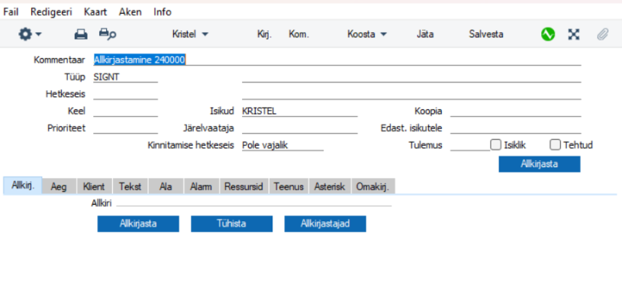The width and height of the screenshot is (622, 281).
Task: Switch to the Allkirj. tab
Action: coord(22,186)
